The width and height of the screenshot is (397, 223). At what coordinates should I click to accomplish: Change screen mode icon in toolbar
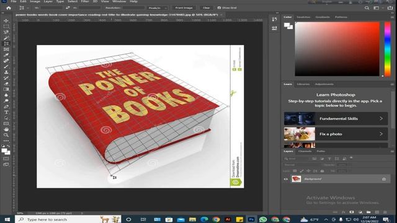tap(6, 165)
